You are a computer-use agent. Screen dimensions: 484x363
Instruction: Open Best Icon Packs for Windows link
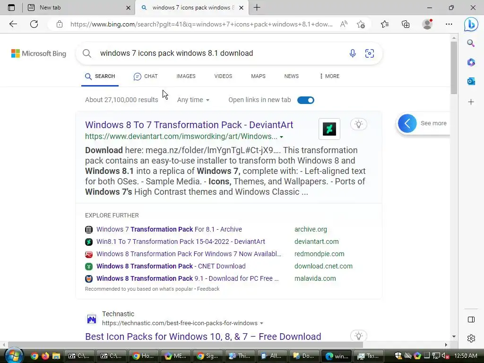coord(203,336)
